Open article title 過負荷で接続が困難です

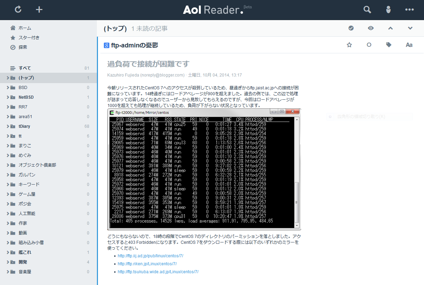click(148, 64)
